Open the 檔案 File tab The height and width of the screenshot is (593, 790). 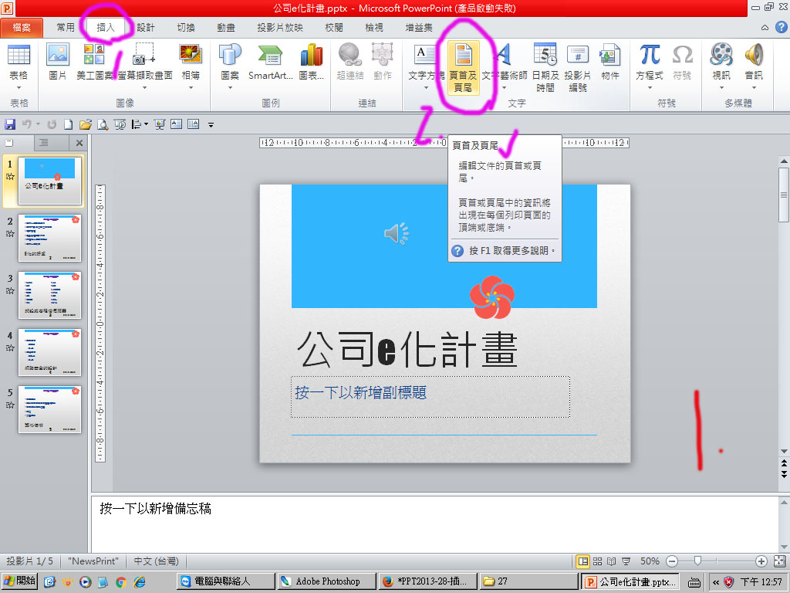pos(22,27)
